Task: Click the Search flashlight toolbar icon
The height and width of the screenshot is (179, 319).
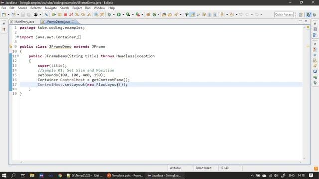Action: pos(176,15)
